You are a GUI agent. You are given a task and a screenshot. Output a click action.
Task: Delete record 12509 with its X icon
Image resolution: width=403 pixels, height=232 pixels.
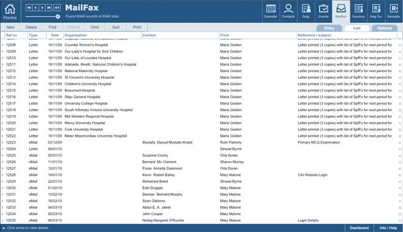[400, 52]
